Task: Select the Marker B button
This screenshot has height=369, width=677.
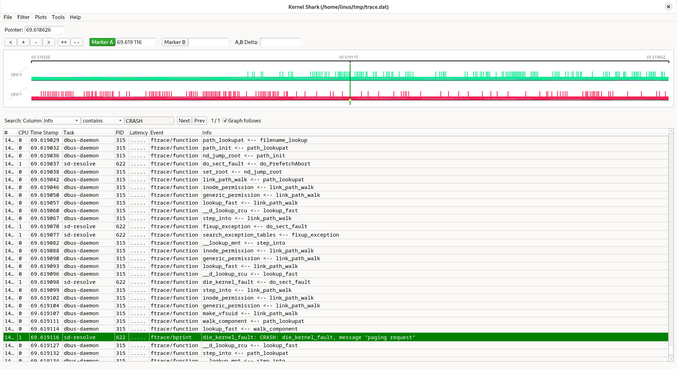Action: pyautogui.click(x=175, y=42)
